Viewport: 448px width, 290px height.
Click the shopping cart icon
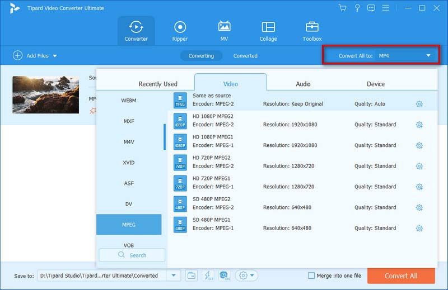pyautogui.click(x=343, y=8)
